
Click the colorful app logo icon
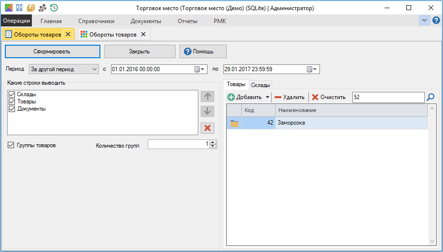pos(9,8)
